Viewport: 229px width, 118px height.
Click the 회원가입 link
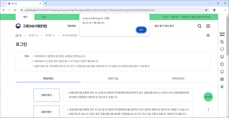175,17
